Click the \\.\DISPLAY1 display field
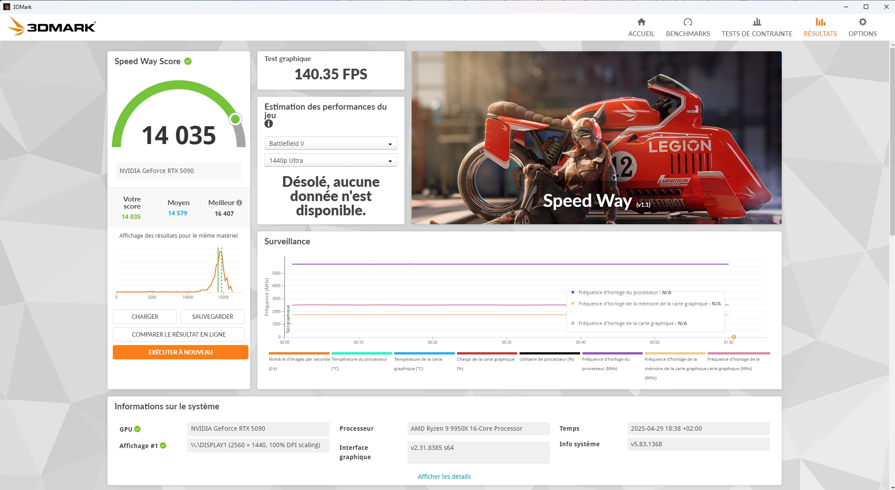The image size is (895, 490). point(258,445)
